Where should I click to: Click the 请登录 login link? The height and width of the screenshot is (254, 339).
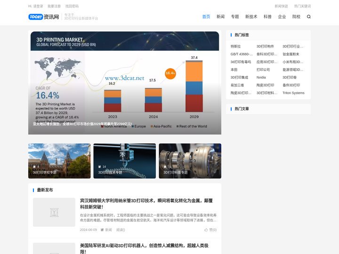coord(38,6)
